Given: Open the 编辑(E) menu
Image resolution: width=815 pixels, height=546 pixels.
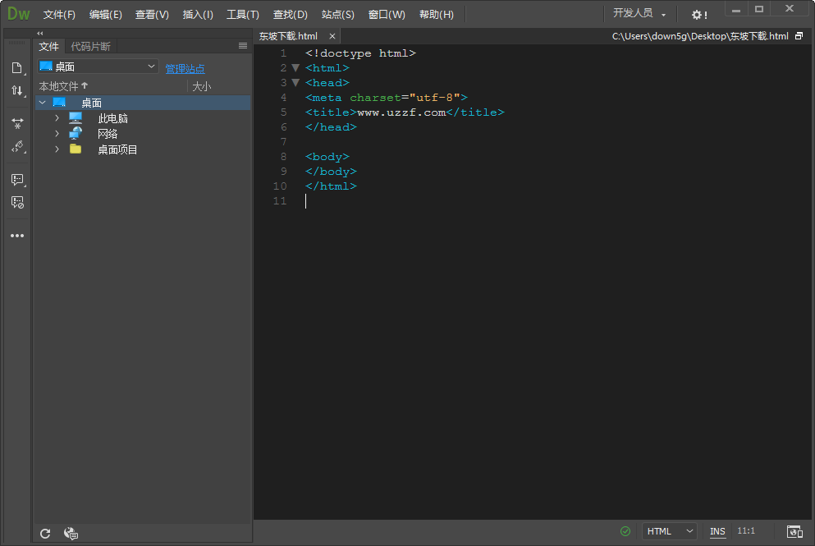Looking at the screenshot, I should [106, 15].
